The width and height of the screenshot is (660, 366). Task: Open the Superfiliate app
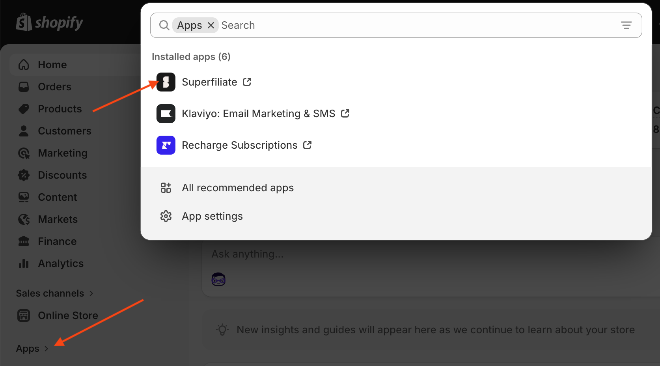tap(209, 82)
